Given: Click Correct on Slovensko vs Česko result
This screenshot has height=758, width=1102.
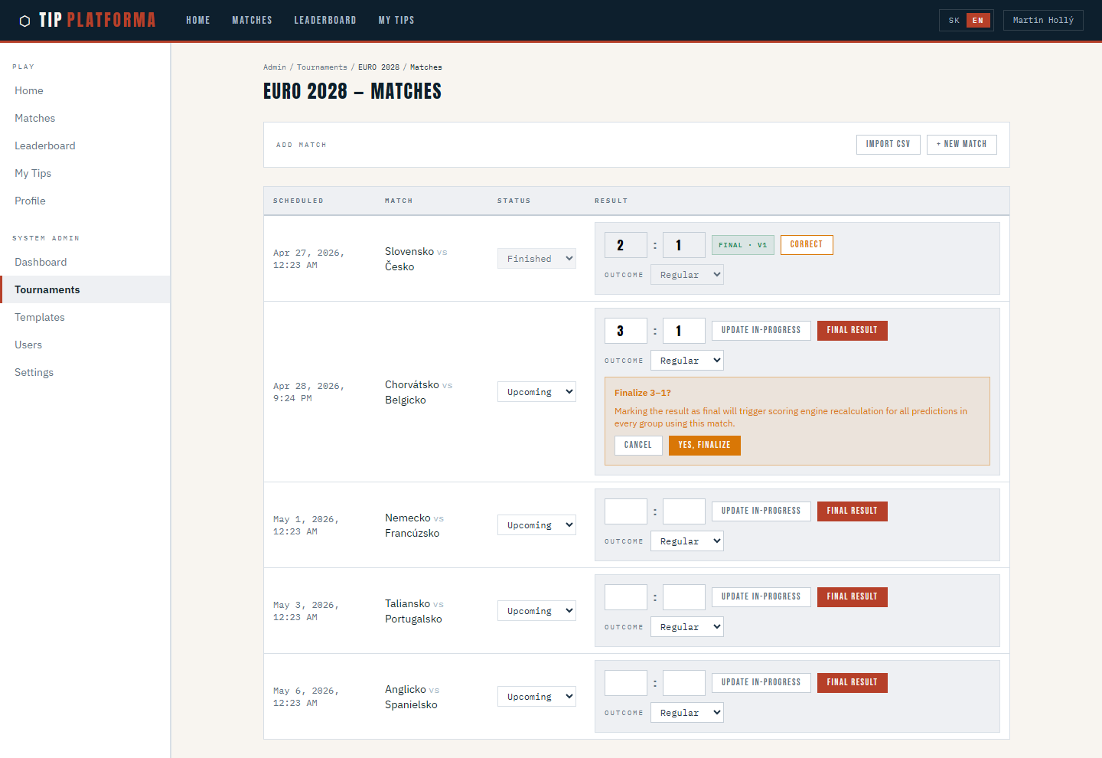Looking at the screenshot, I should tap(806, 245).
